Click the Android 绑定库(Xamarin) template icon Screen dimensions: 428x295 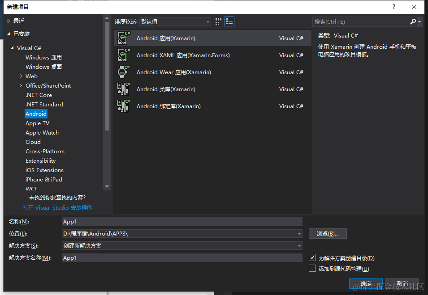click(124, 106)
